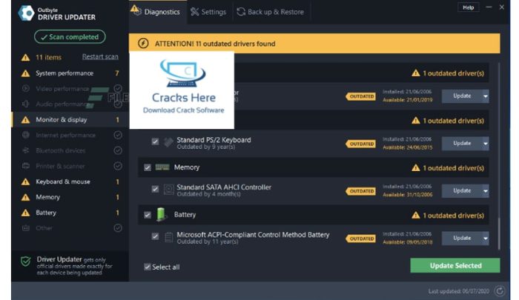Click the Video performance play icon
Image resolution: width=519 pixels, height=300 pixels.
point(25,89)
